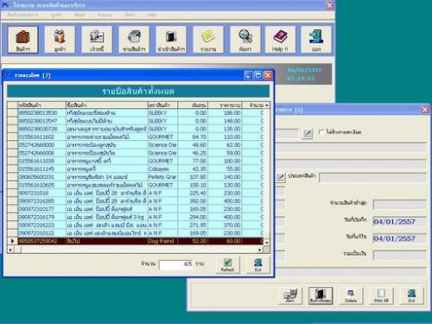This screenshot has width=432, height=324.
Task: Select row with code 015561611602
Action: [141, 137]
